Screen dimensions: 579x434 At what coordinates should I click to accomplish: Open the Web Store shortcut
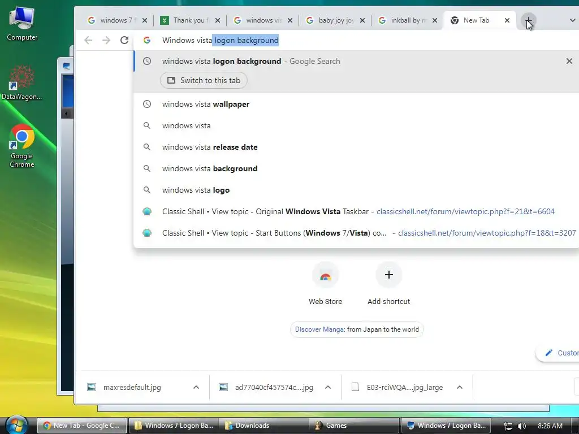(325, 284)
